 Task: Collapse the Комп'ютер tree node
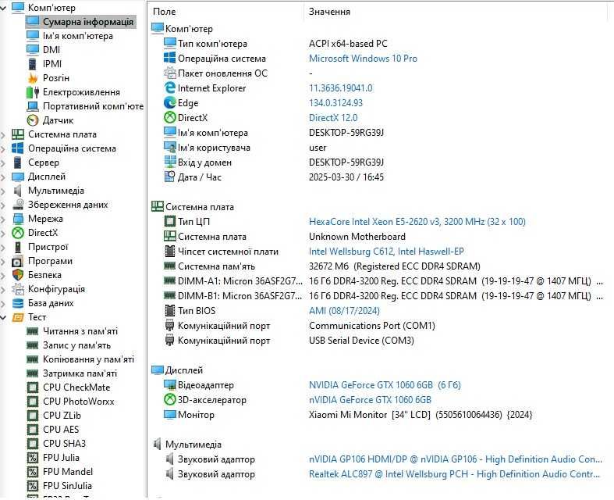pos(3,8)
